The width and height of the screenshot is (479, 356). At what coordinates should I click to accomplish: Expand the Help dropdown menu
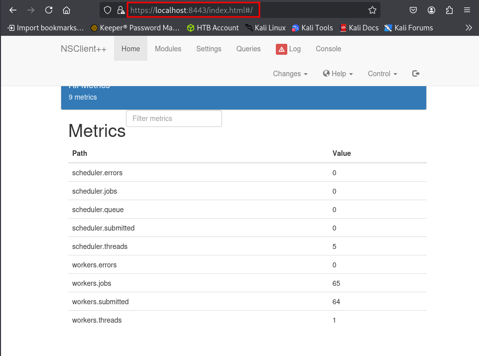[338, 74]
